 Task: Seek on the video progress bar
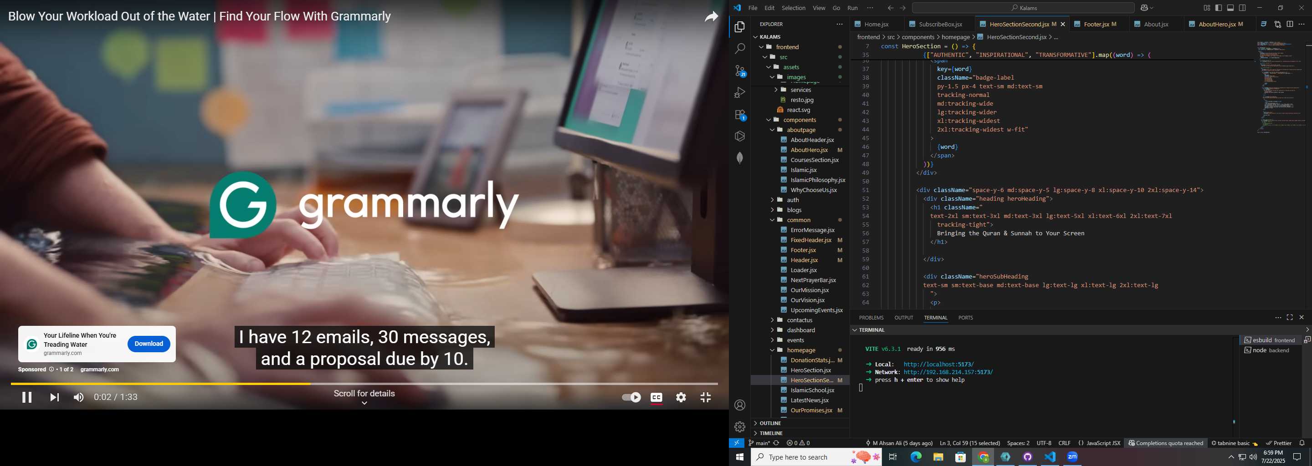pyautogui.click(x=364, y=384)
